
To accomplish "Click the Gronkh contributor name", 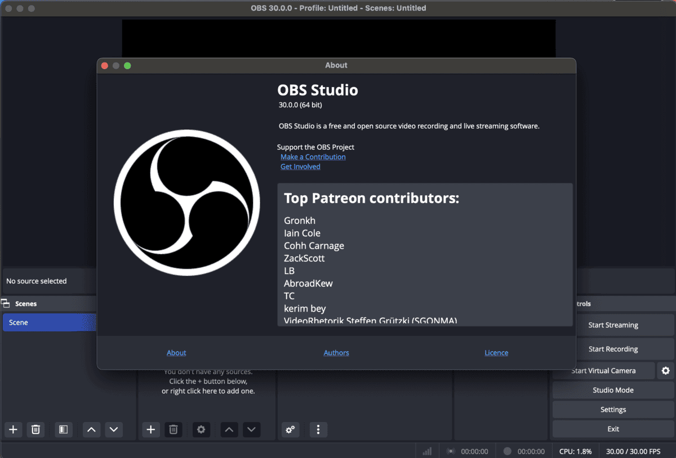I will point(300,221).
